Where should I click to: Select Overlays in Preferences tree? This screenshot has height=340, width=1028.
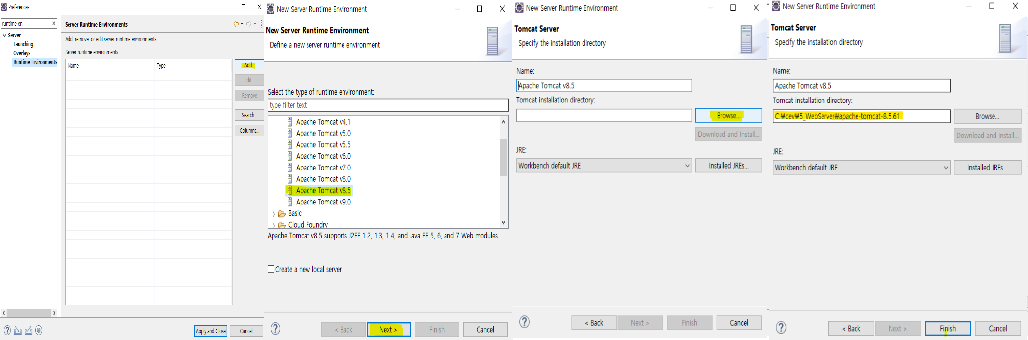[x=22, y=53]
